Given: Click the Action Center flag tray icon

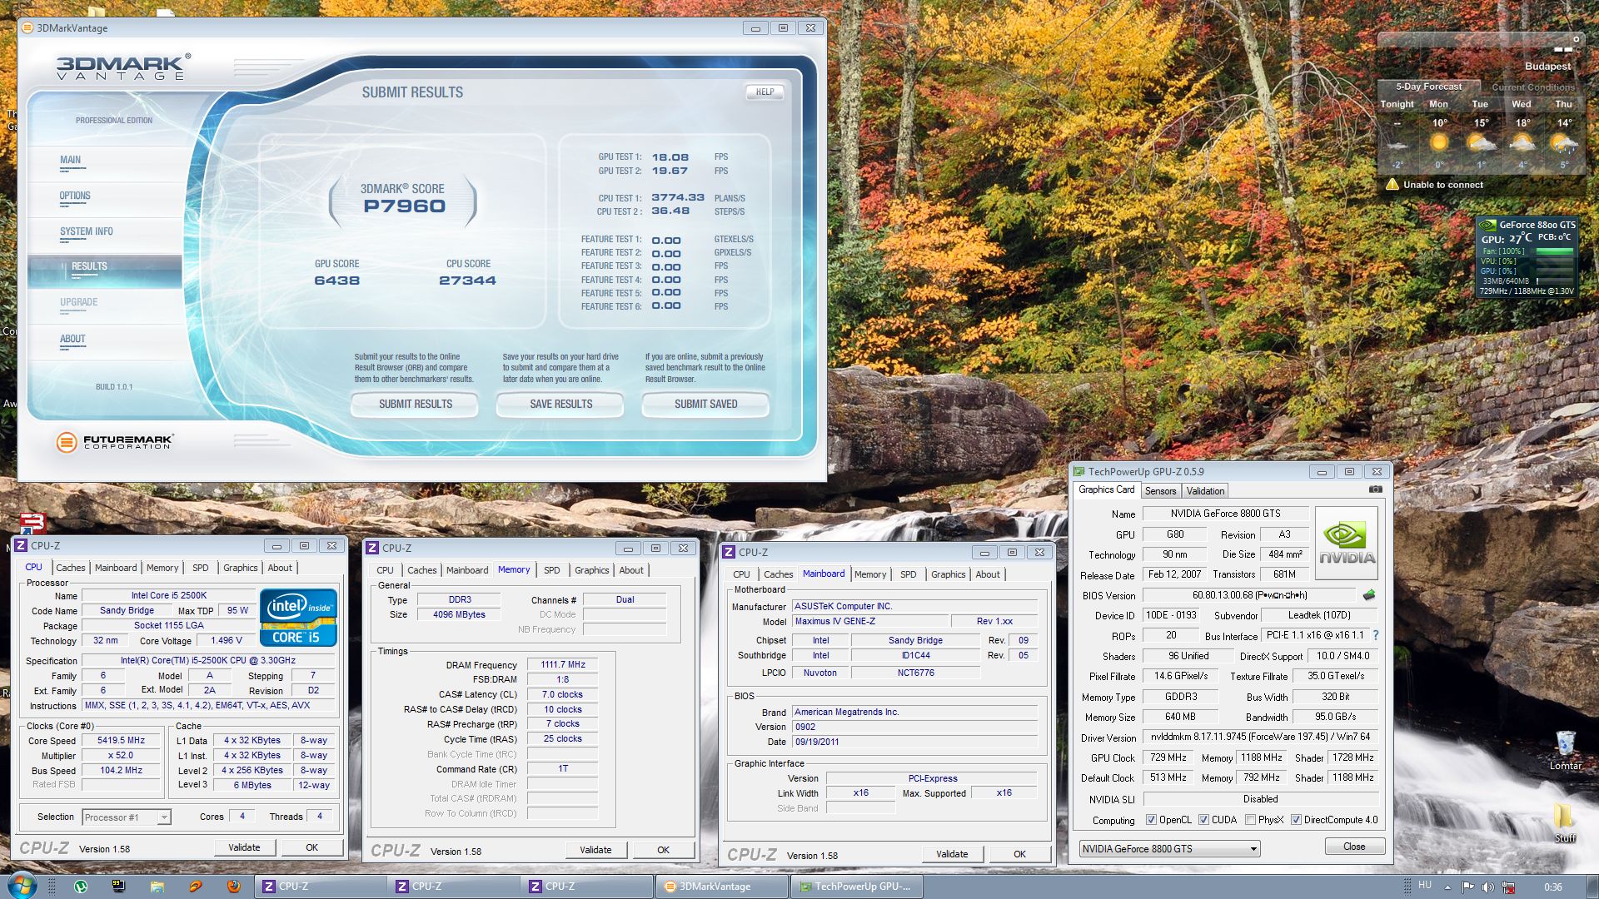Looking at the screenshot, I should 1467,887.
